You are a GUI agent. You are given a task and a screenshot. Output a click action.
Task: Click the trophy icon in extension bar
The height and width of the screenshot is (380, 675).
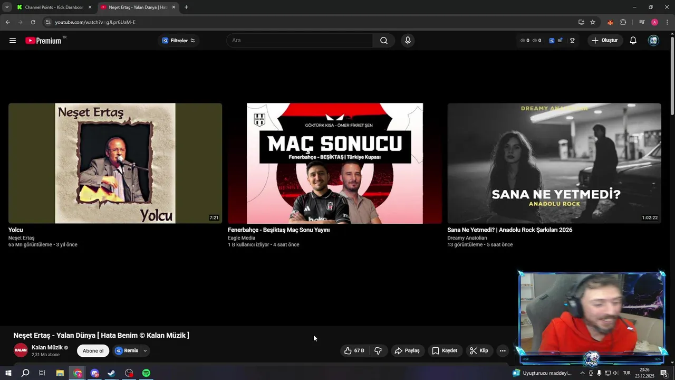(x=572, y=41)
